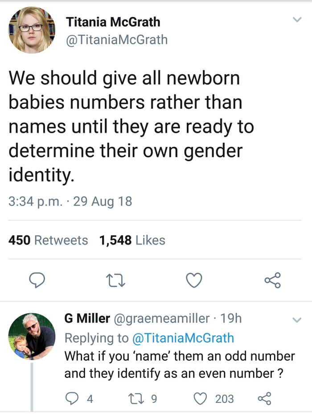Open @TitaniaMcGrath handle under the author name

coord(117,40)
